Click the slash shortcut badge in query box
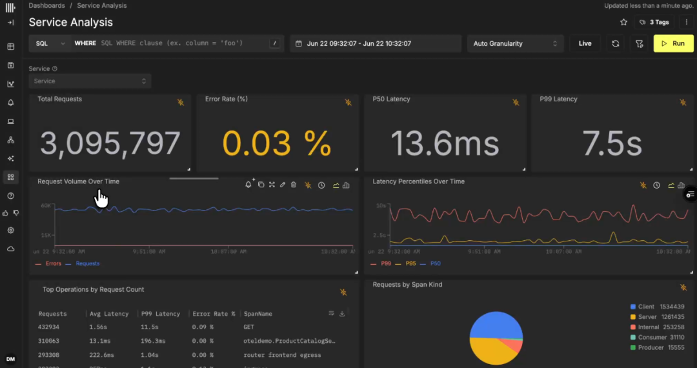This screenshot has height=368, width=697. tap(275, 43)
